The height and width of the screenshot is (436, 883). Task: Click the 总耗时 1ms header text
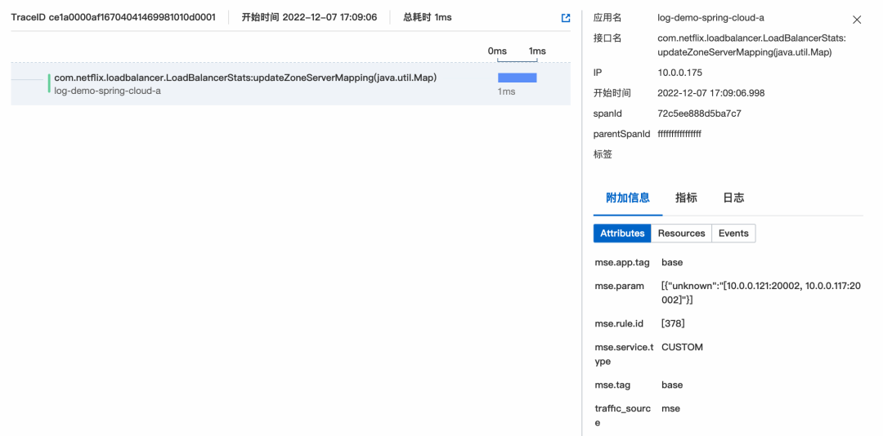428,17
